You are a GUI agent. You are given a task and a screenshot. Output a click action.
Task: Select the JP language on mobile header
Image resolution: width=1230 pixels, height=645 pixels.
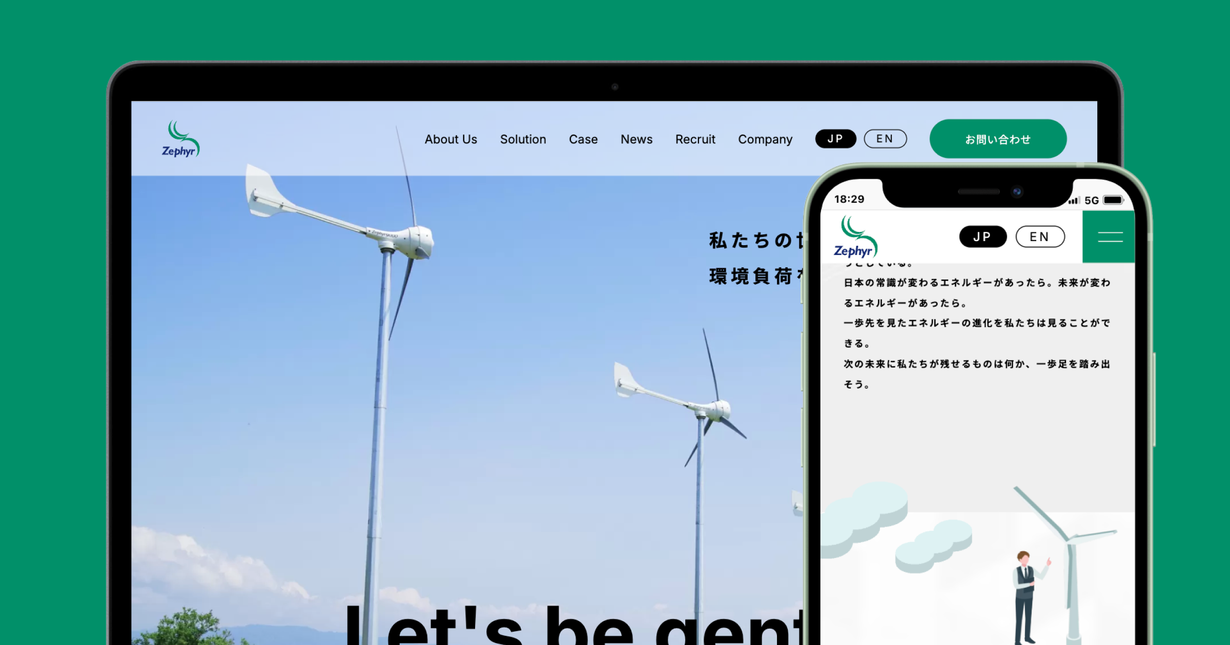tap(982, 236)
